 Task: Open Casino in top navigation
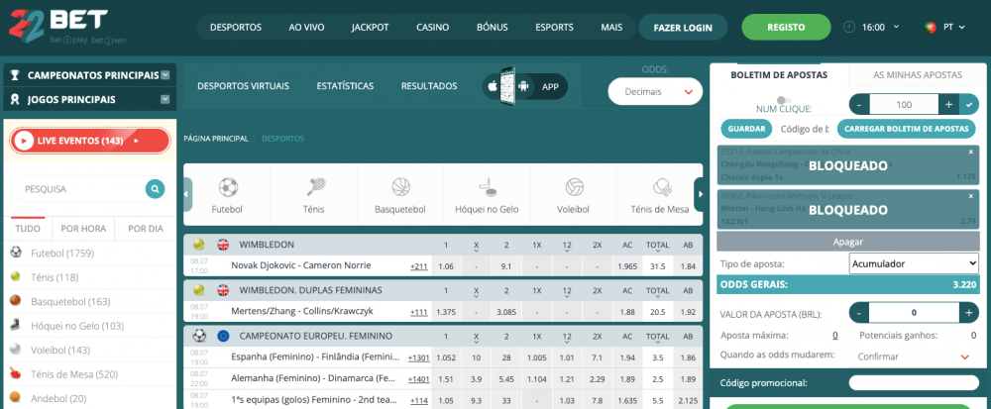point(433,27)
